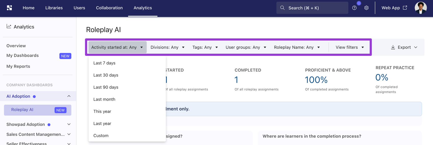Click the Web App external link icon

pos(405,8)
